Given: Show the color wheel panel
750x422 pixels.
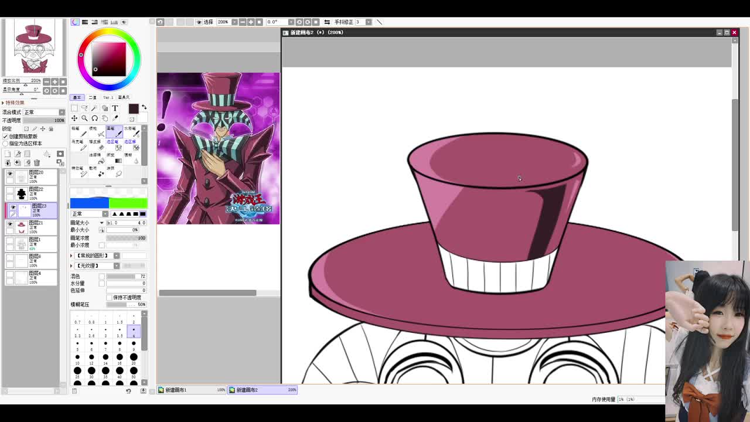Looking at the screenshot, I should [x=75, y=22].
